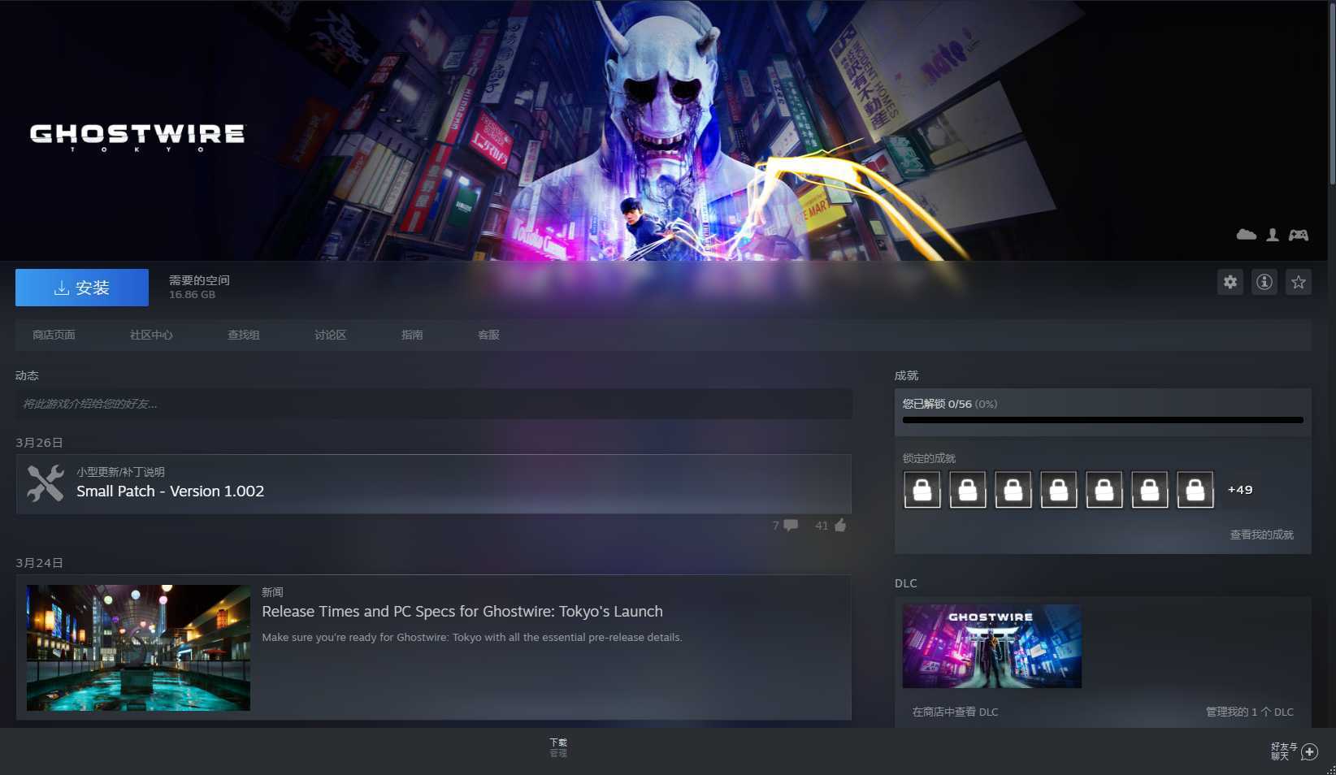The image size is (1336, 775).
Task: Open the 查找组 tab
Action: coord(244,335)
